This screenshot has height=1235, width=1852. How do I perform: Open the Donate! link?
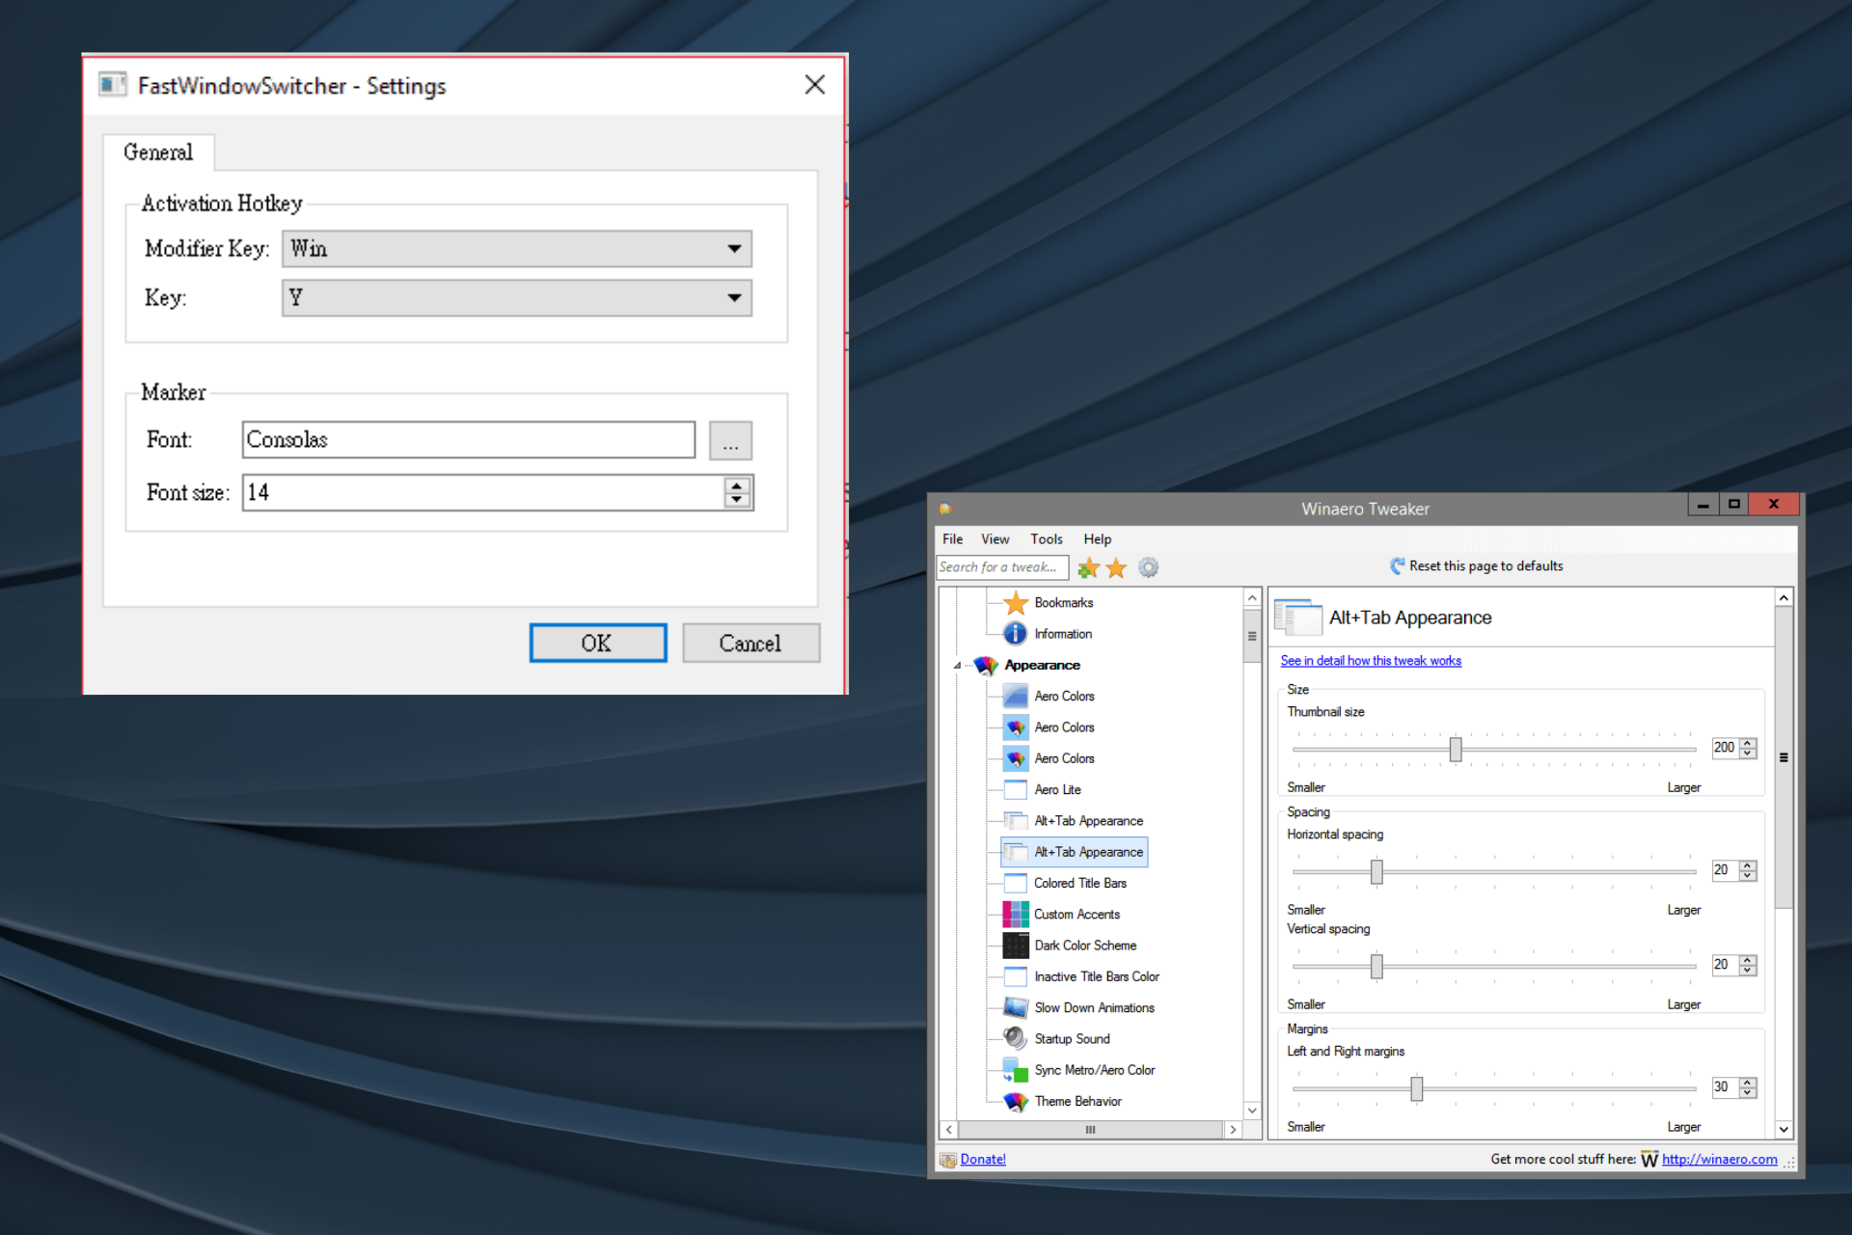click(983, 1160)
